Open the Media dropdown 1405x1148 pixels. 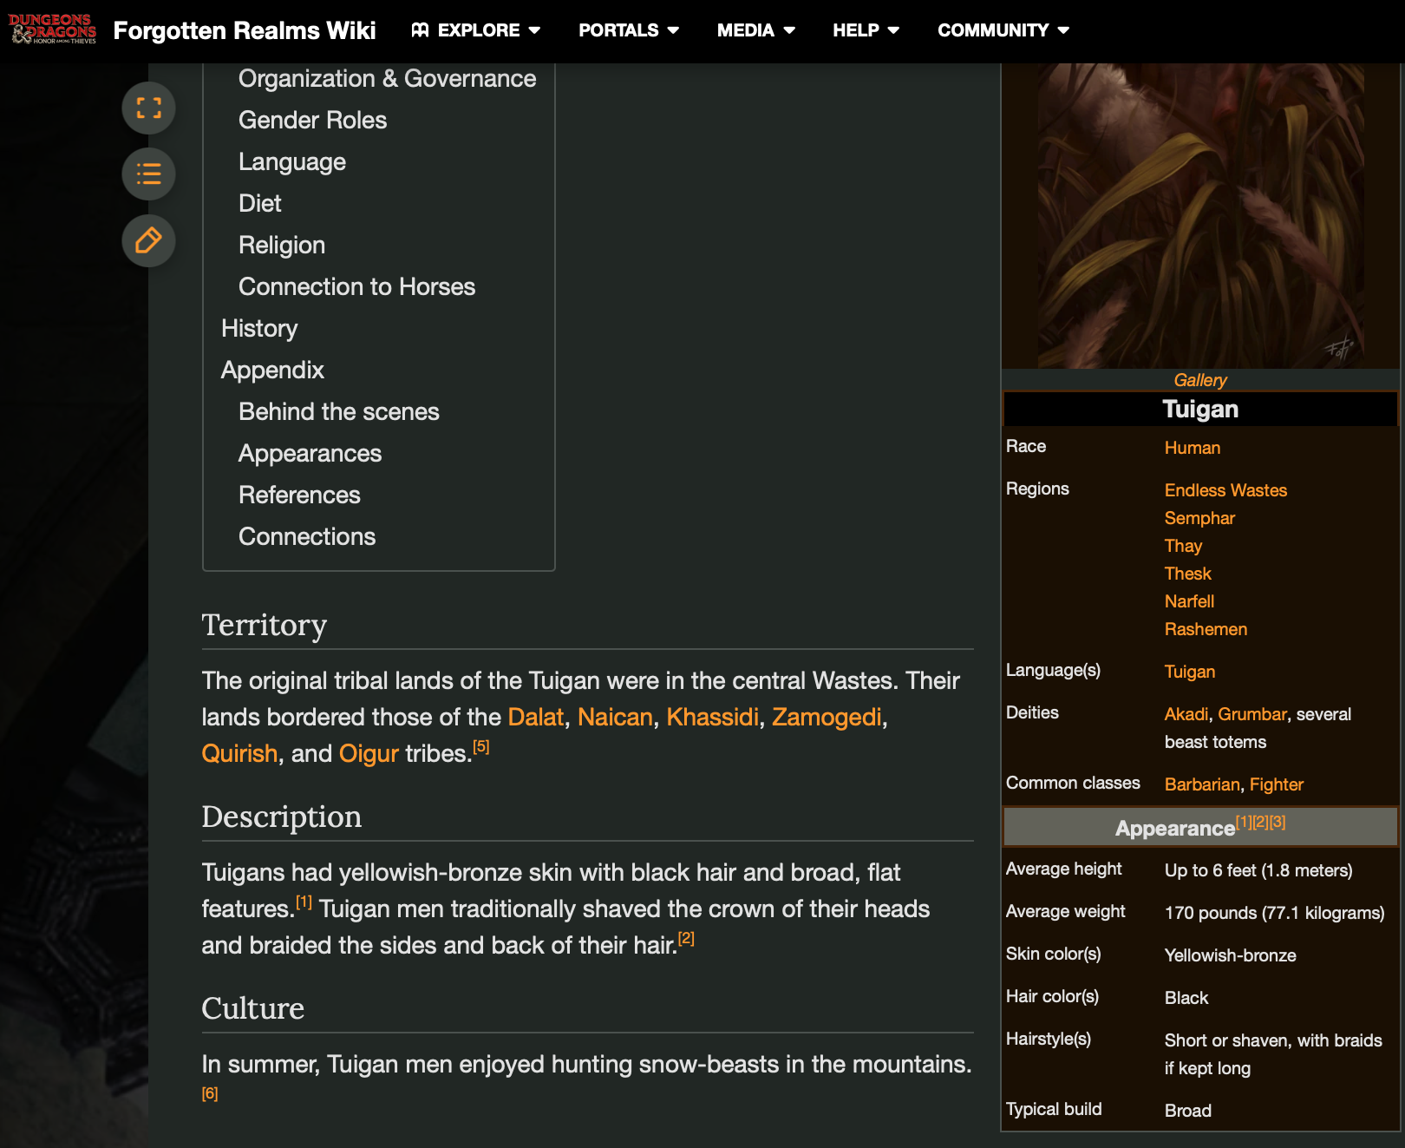coord(755,30)
